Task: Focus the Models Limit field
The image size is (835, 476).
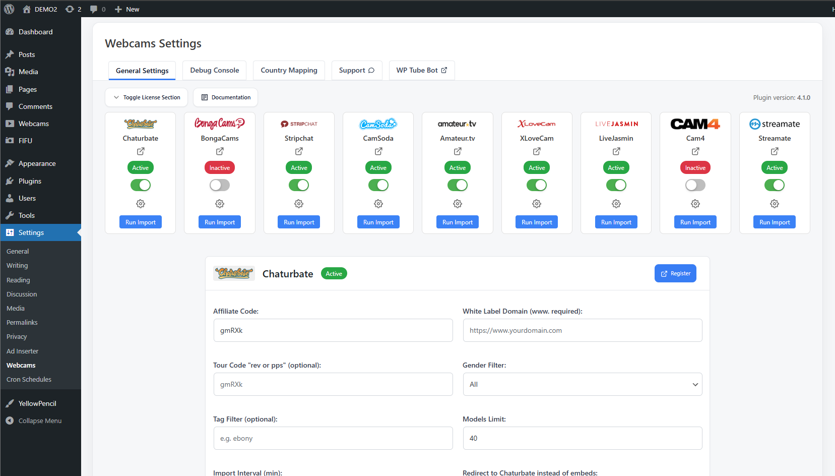Action: click(583, 438)
